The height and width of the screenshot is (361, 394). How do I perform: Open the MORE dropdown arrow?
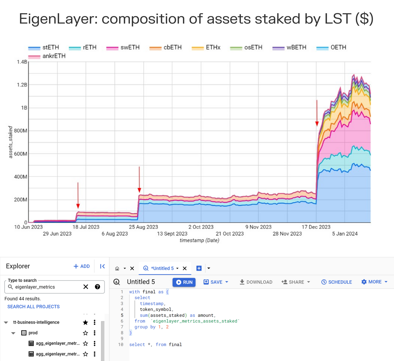pyautogui.click(x=386, y=282)
